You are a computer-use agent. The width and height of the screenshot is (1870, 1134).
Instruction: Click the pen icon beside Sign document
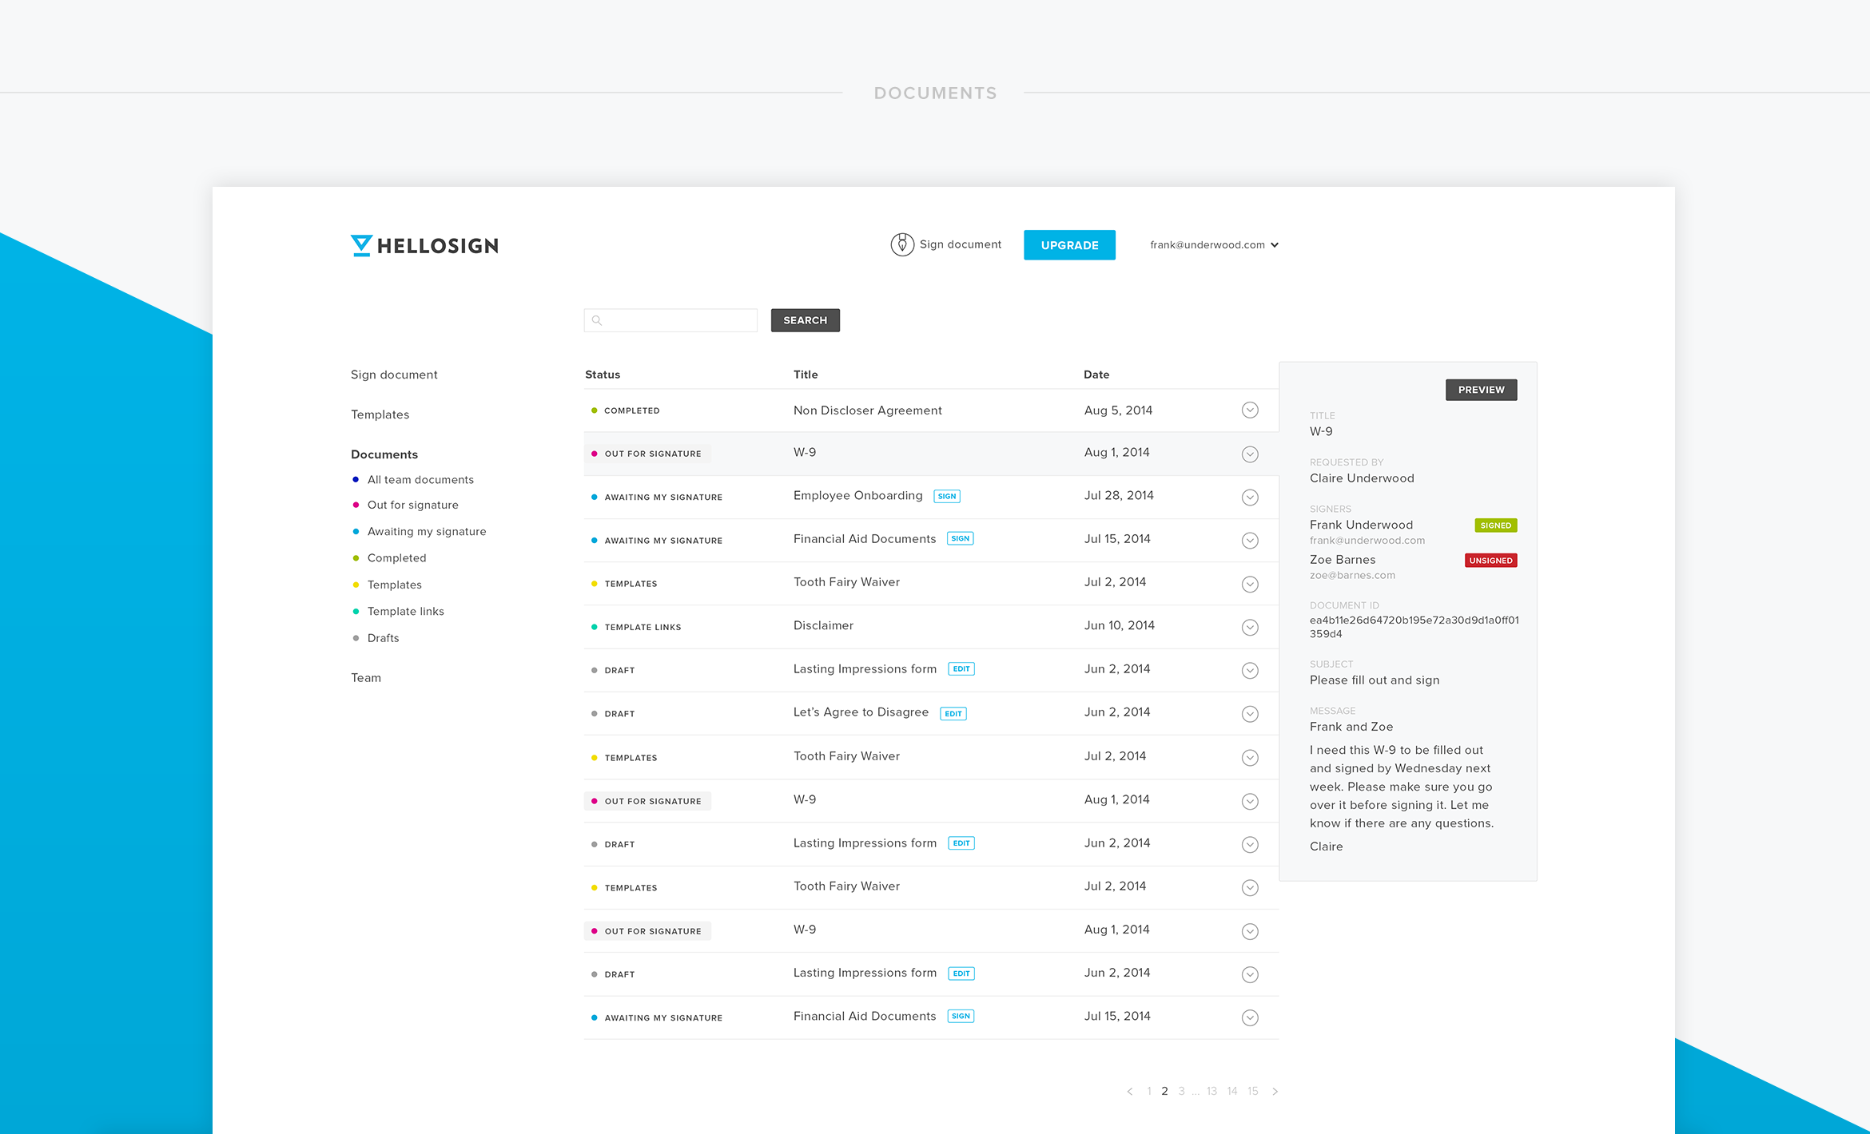902,244
